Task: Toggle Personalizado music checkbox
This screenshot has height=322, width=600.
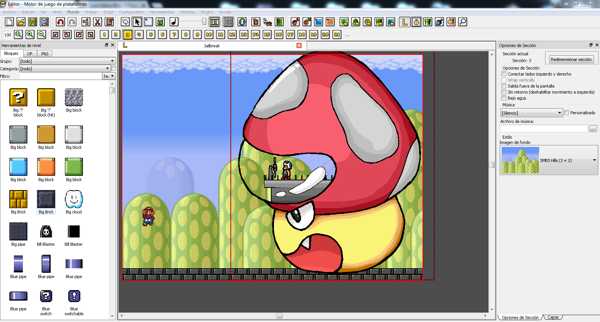Action: pos(567,113)
